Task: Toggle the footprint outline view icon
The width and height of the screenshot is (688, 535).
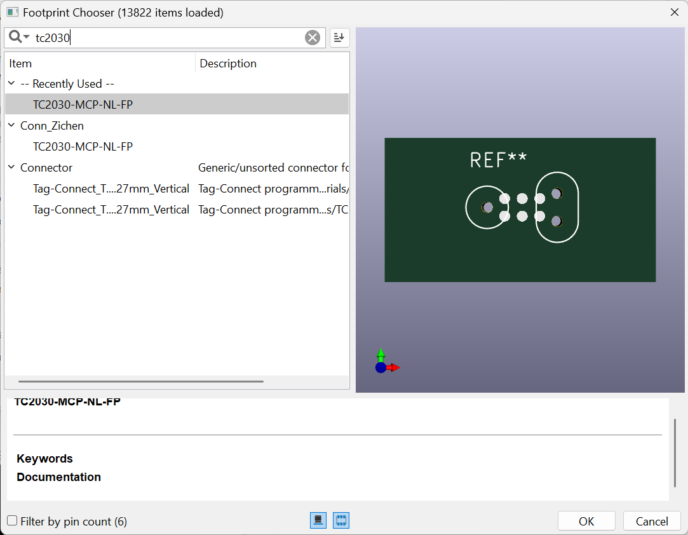Action: [341, 521]
